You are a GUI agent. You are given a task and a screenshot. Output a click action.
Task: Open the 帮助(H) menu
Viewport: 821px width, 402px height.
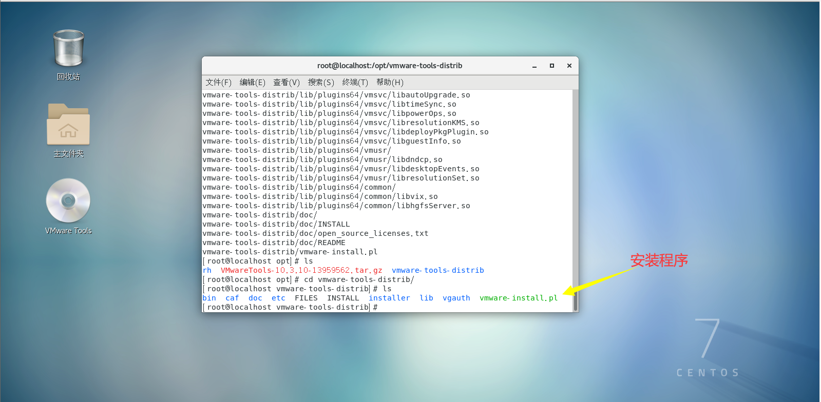[390, 83]
